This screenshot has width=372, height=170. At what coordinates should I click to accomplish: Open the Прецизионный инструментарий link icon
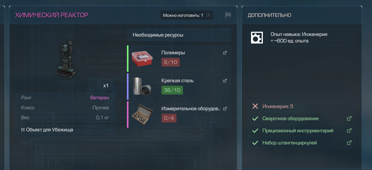(349, 131)
